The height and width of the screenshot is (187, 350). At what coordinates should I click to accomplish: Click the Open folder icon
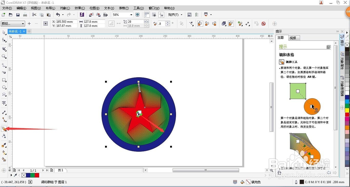coord(10,15)
